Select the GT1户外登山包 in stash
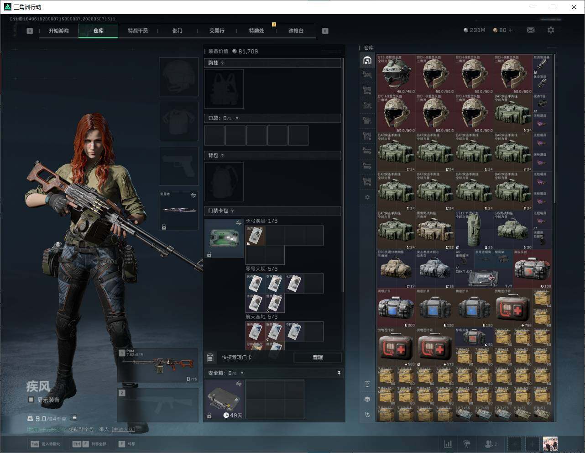The width and height of the screenshot is (585, 453). pos(474,230)
